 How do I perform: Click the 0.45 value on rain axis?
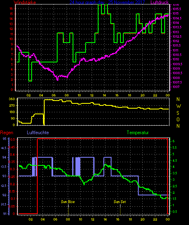12,148
